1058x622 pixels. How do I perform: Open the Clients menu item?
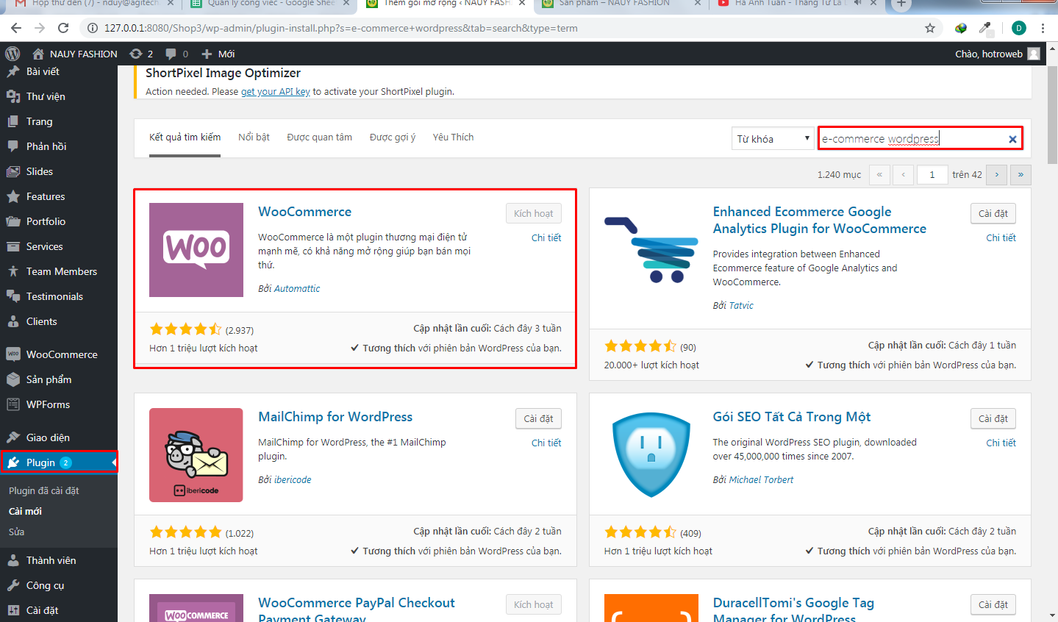59,321
